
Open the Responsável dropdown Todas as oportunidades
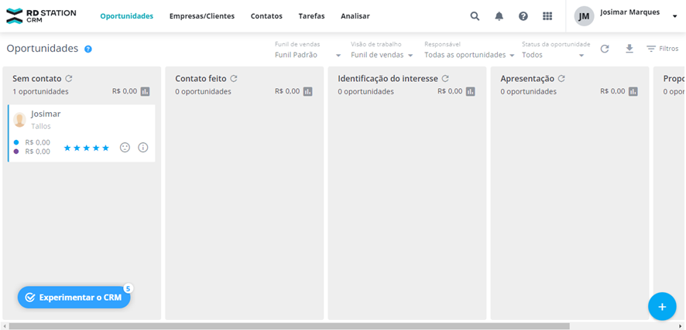pyautogui.click(x=469, y=55)
